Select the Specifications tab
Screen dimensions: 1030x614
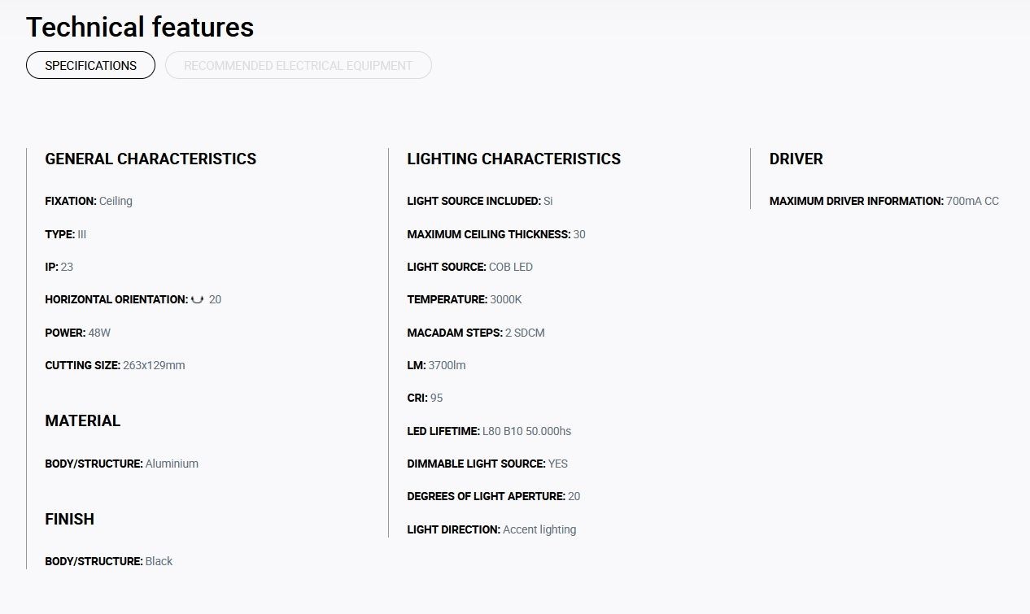coord(90,65)
